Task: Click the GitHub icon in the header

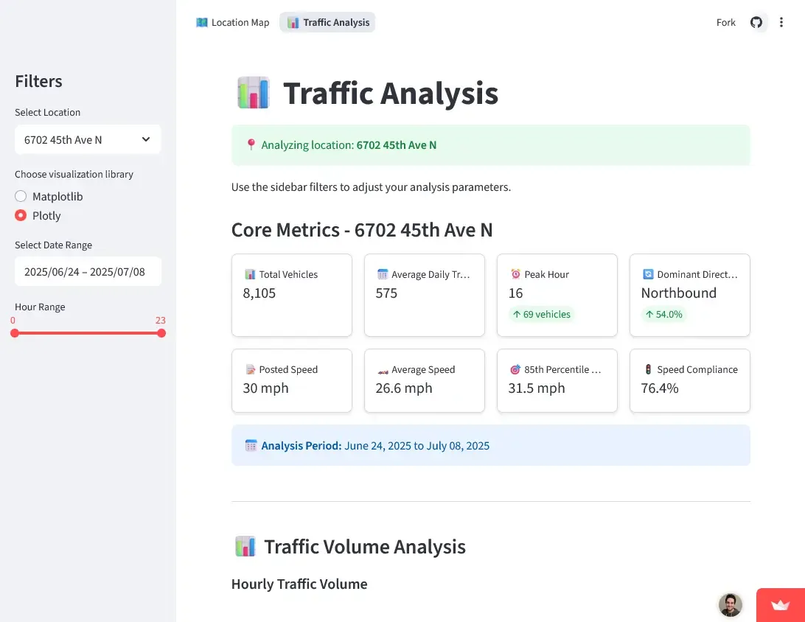Action: (757, 22)
